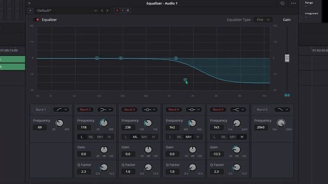Disable Band 3
The height and width of the screenshot is (184, 328).
[130, 109]
